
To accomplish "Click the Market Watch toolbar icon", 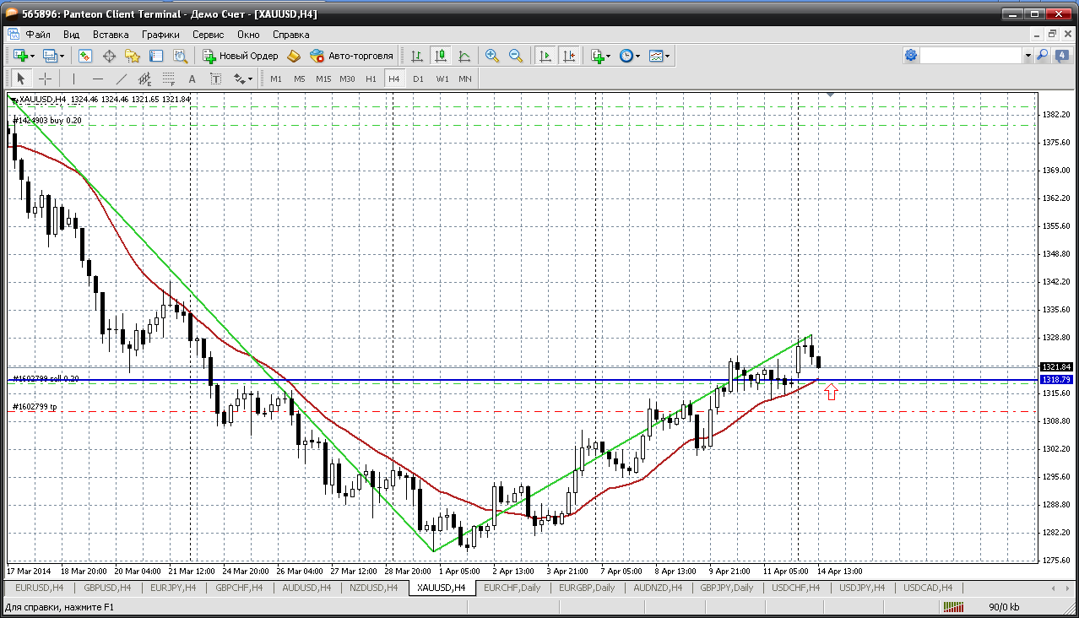I will pos(85,56).
